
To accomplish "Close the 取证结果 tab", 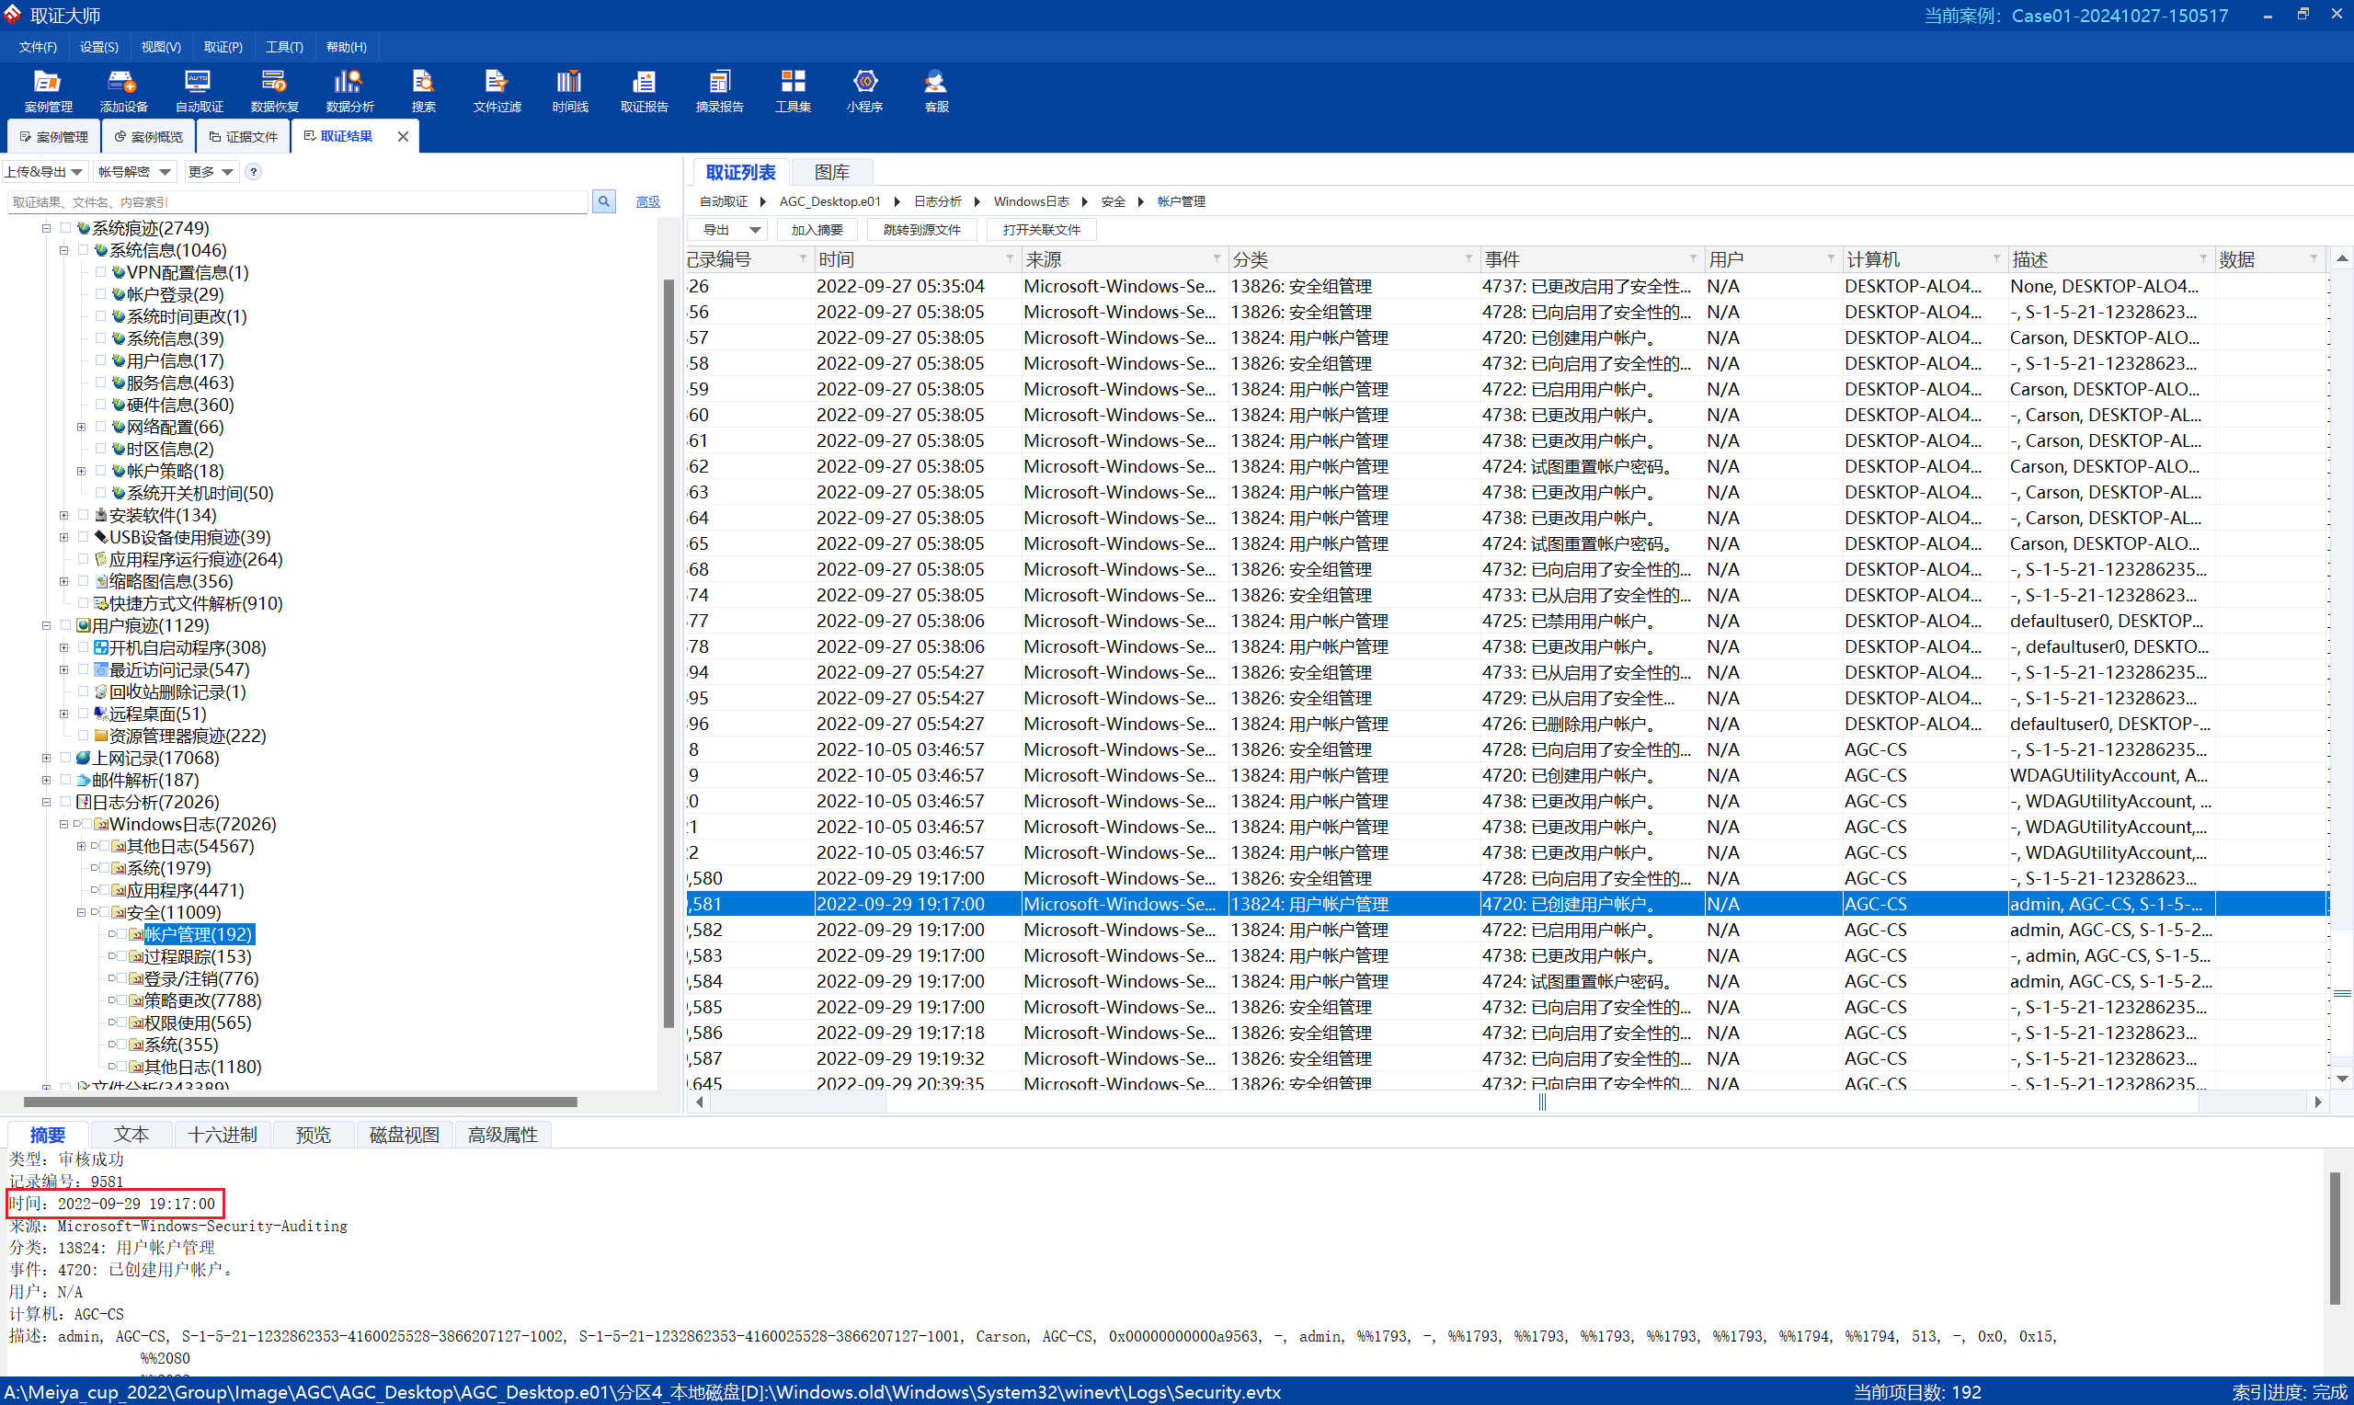I will point(404,136).
